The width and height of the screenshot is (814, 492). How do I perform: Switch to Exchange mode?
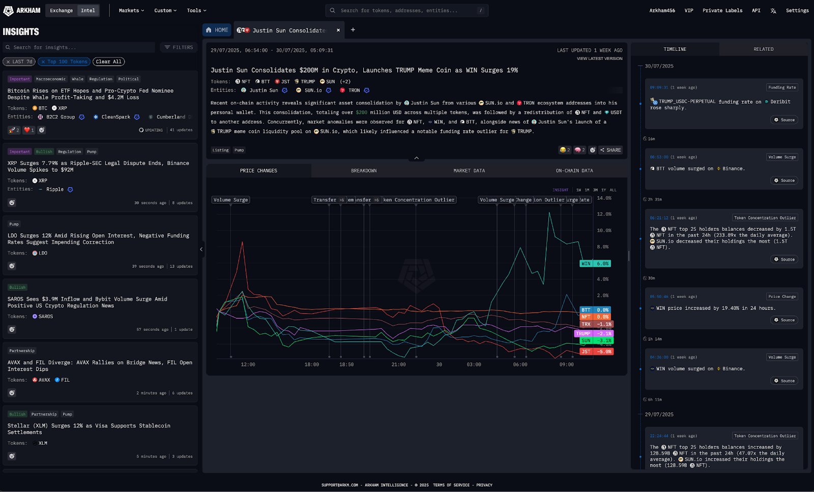pos(61,10)
